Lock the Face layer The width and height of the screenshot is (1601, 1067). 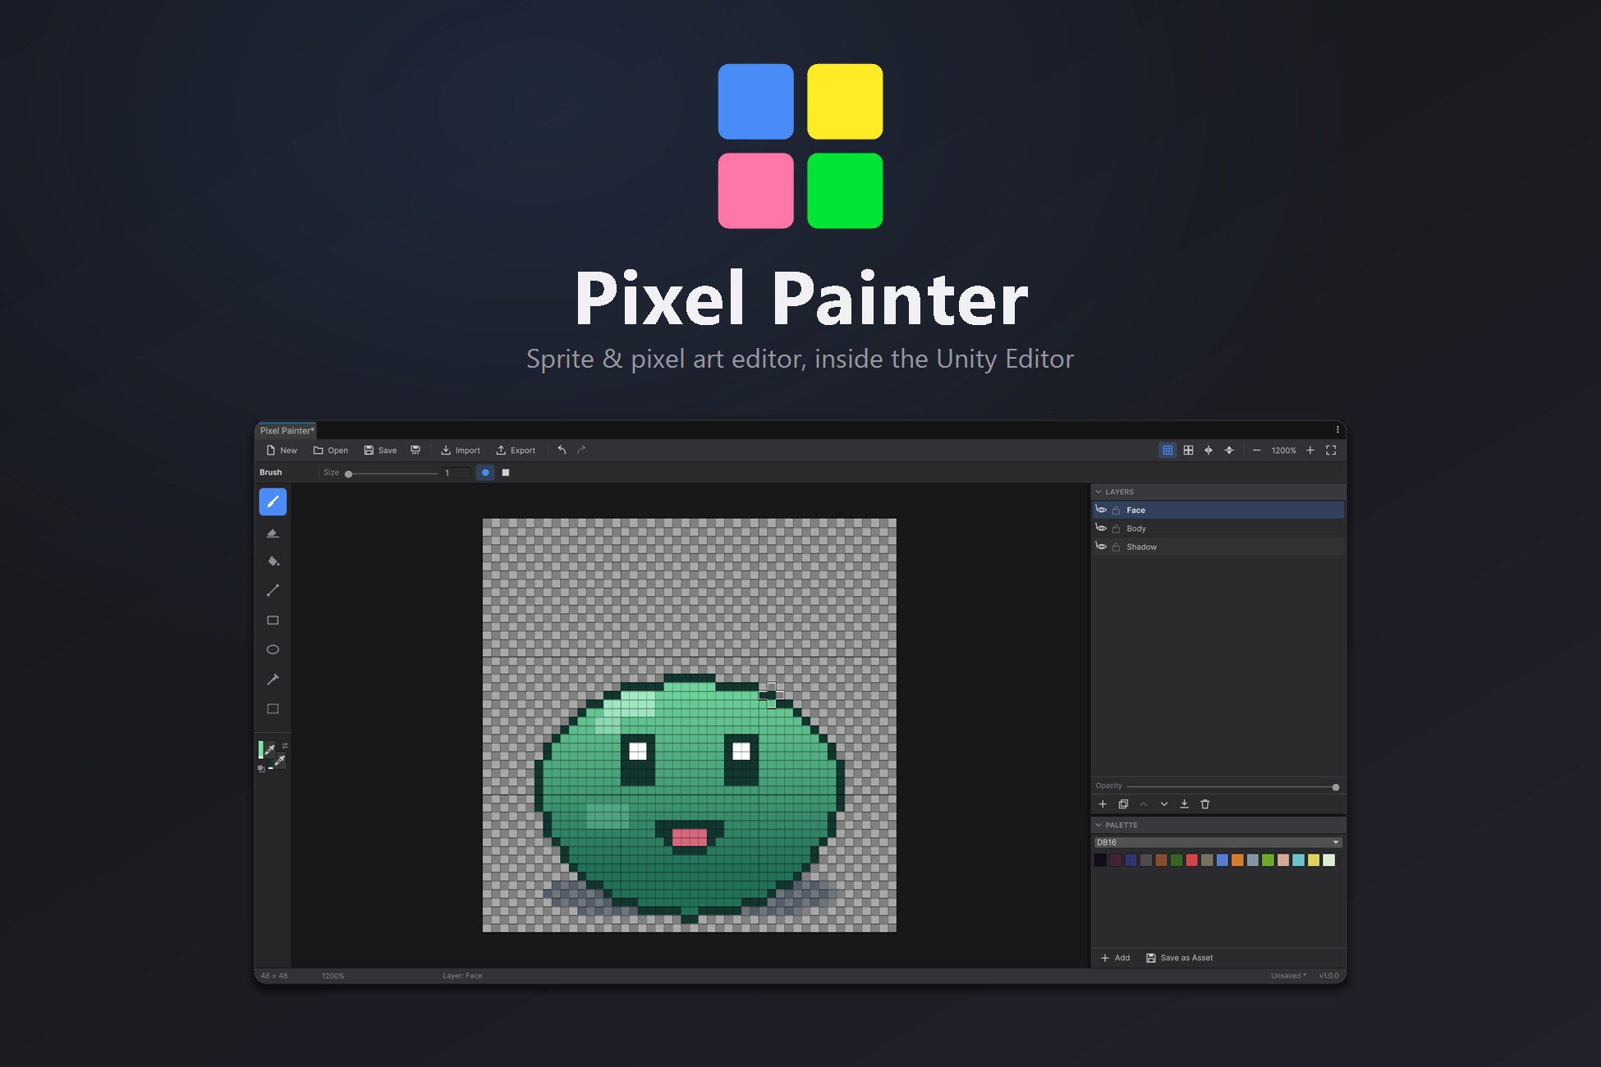(x=1116, y=511)
